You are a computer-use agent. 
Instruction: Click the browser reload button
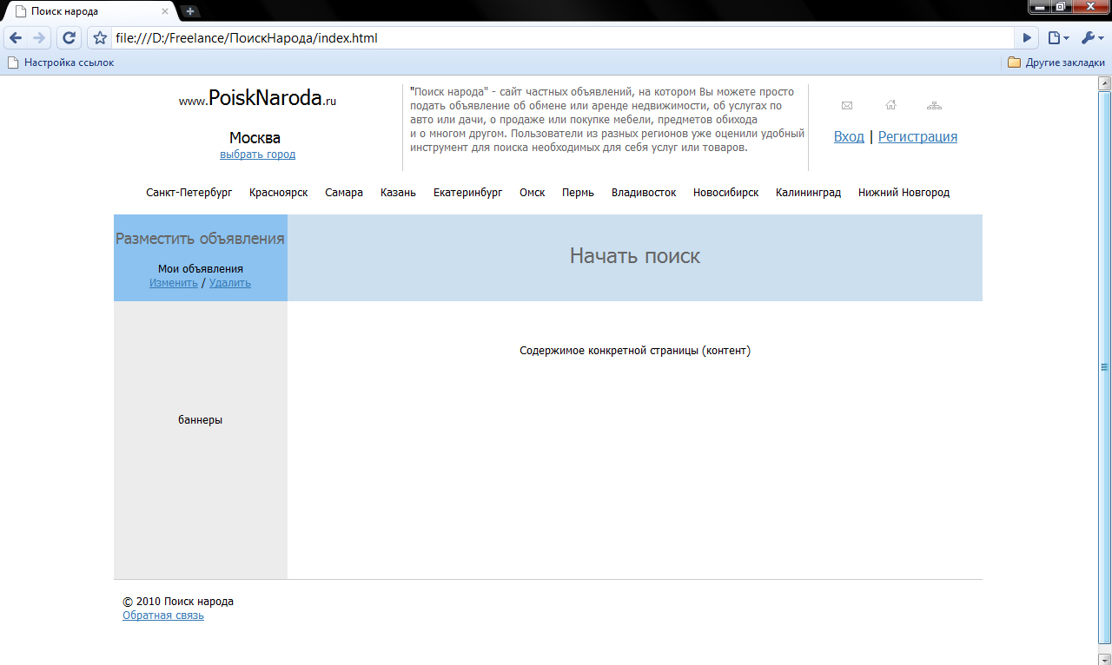(69, 38)
